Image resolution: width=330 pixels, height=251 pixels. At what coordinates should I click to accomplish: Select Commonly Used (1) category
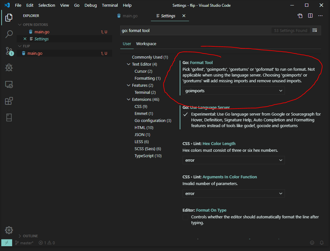click(x=150, y=57)
